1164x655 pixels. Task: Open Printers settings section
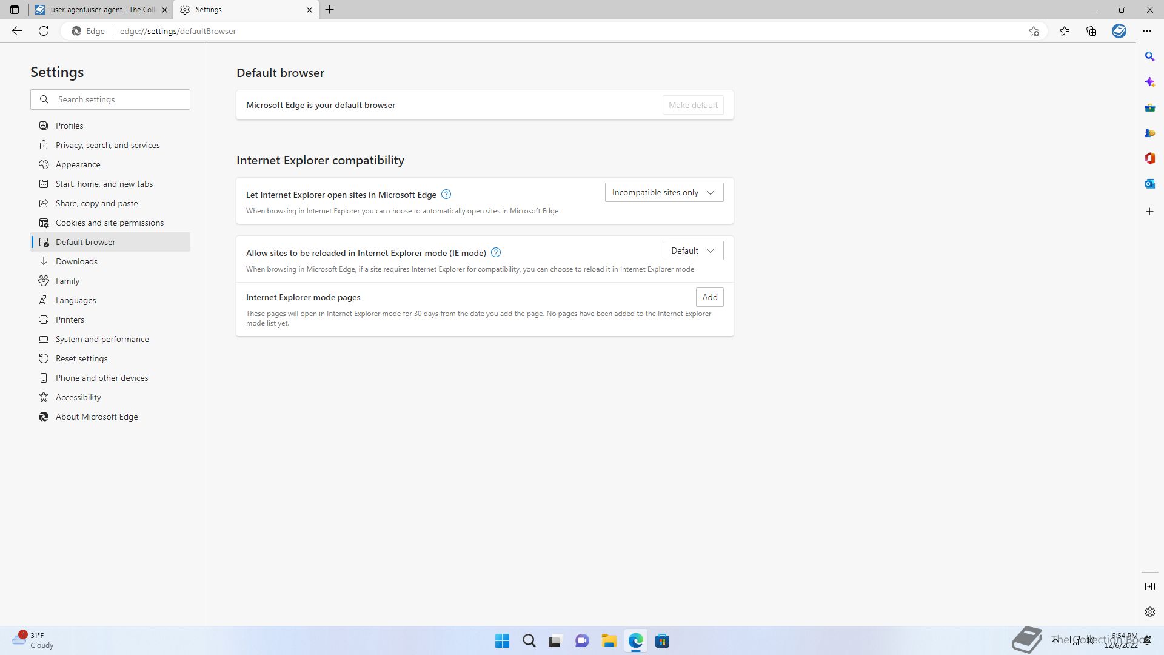(x=110, y=320)
